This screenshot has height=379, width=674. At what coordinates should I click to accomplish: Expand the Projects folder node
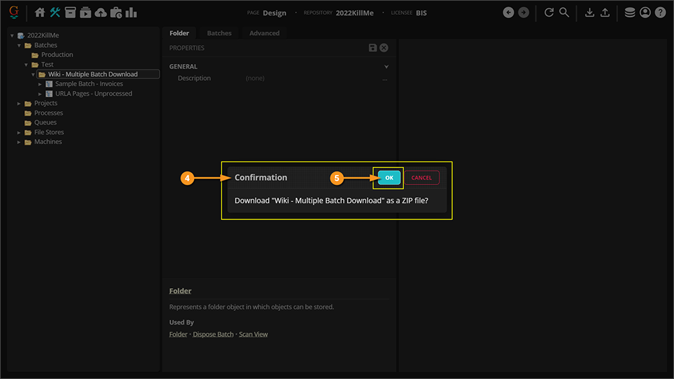tap(19, 104)
